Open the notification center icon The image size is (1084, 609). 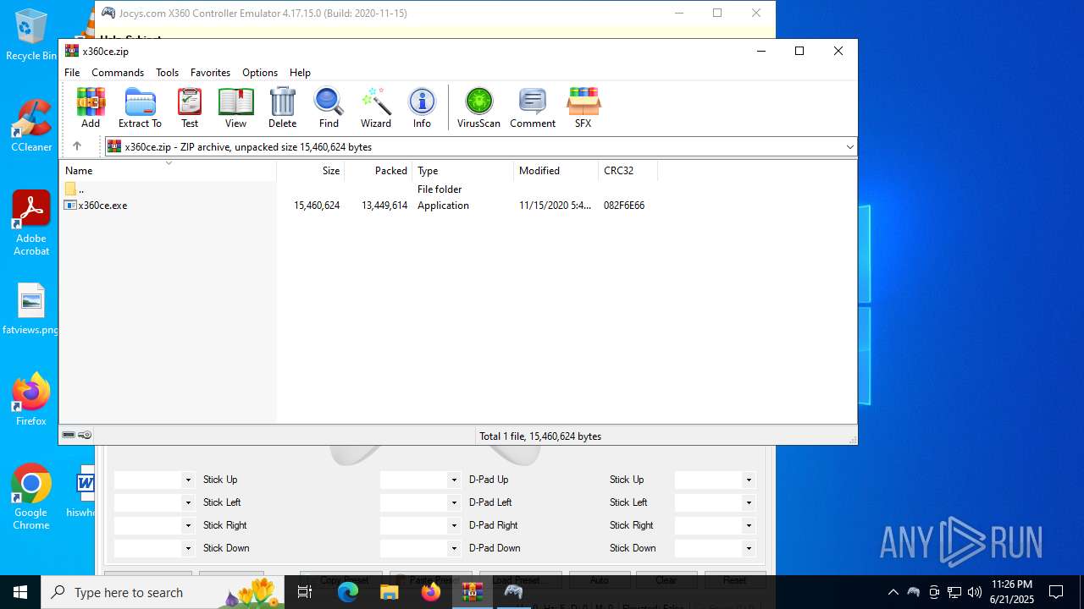click(1056, 592)
